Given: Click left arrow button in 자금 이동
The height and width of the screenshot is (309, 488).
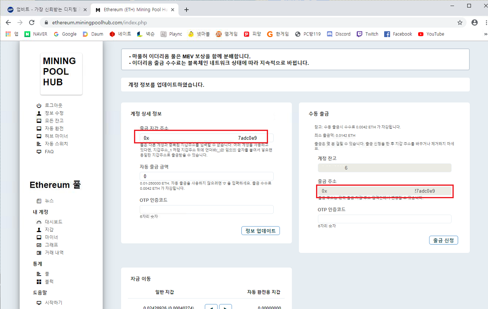Looking at the screenshot, I should tap(211, 307).
